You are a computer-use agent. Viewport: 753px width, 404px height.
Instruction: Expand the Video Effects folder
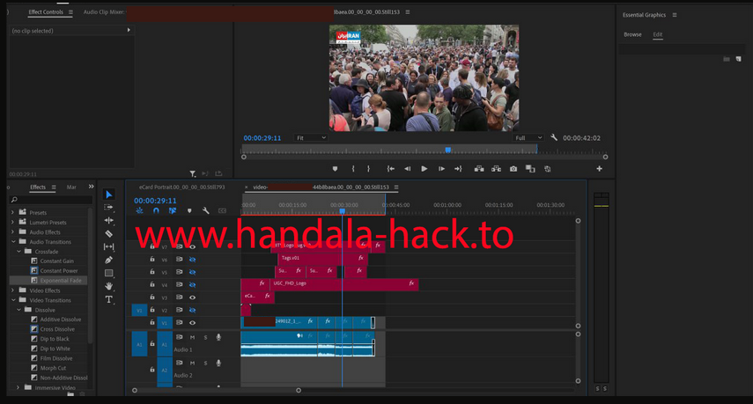(12, 290)
